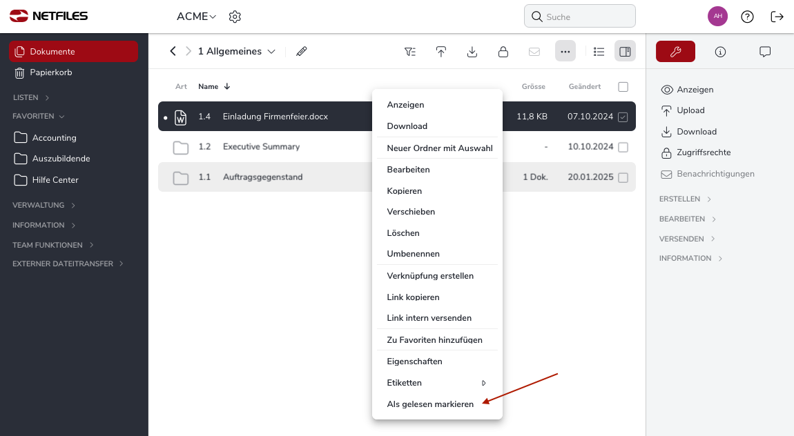Select the red wrench tools tab
Viewport: 794px width, 436px height.
point(675,52)
